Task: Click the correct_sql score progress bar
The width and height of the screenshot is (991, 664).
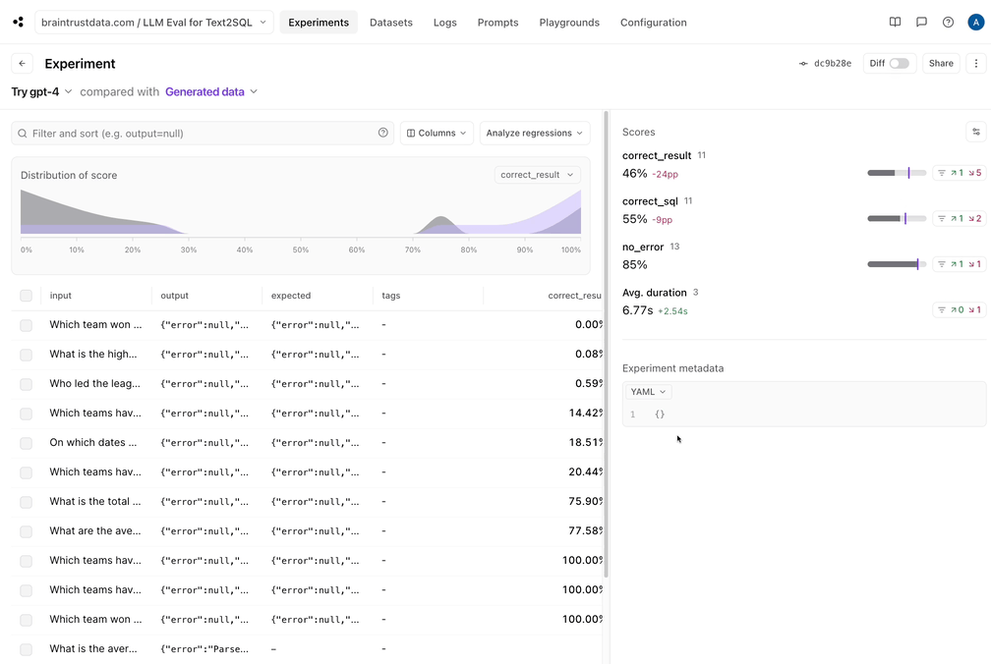Action: tap(896, 218)
